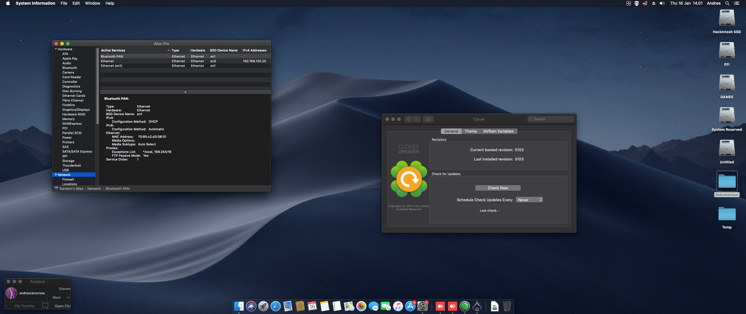Open the Dokumentasi folder on desktop

click(x=726, y=181)
